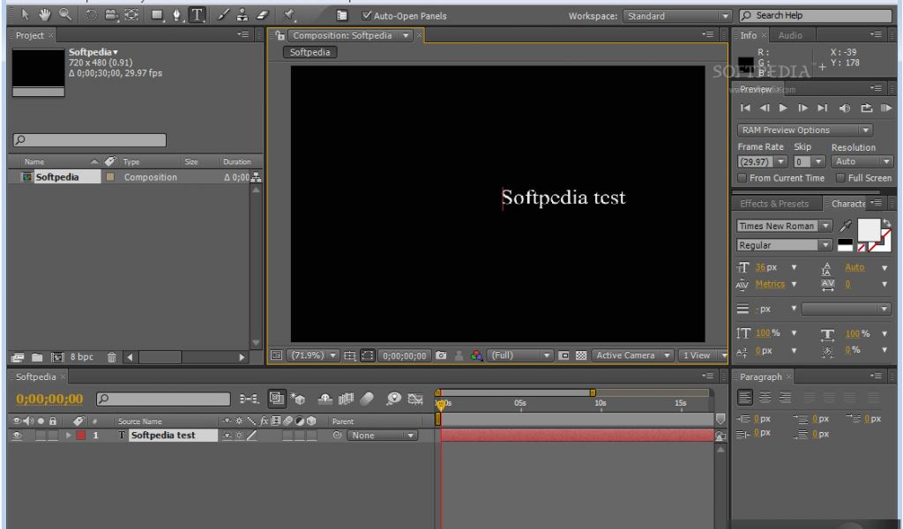Open the Active Camera dropdown
Image resolution: width=903 pixels, height=529 pixels.
pyautogui.click(x=632, y=355)
